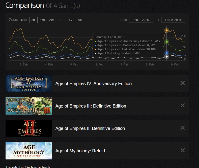
Task: Open Age of Empires III Free Trial thumbnail
Action: tap(29, 106)
